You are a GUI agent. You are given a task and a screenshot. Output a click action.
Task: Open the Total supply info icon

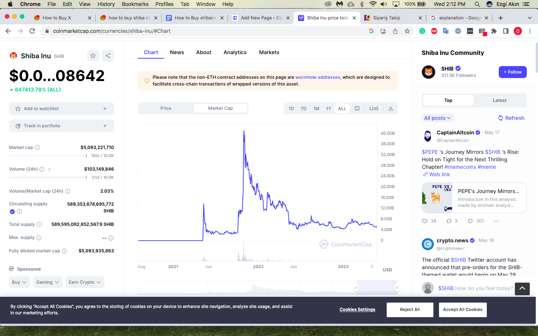(x=39, y=224)
